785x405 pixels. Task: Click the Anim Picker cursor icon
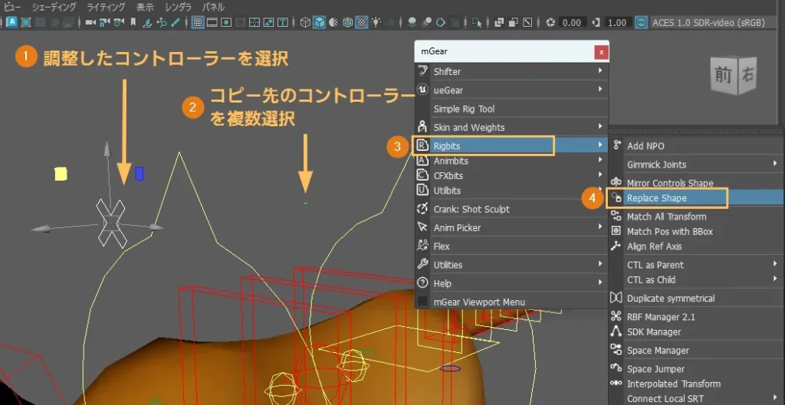422,227
